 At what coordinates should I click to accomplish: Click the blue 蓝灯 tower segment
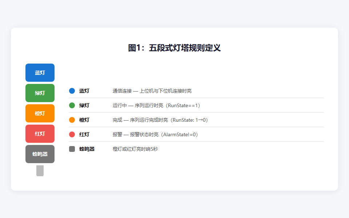click(x=40, y=73)
